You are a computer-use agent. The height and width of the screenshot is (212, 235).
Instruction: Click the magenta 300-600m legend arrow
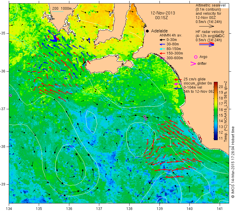[162, 58]
